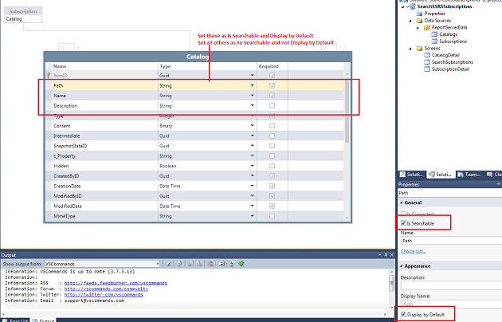Viewport: 502px width, 322px height.
Task: Click the SearchSubscriptions screen icon
Action: pos(427,62)
